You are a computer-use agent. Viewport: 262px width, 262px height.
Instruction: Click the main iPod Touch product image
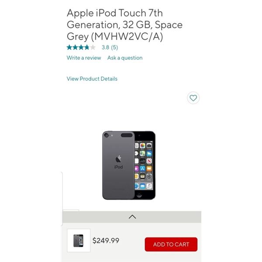129,165
